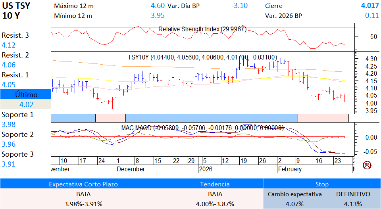Viewport: 381px width, 209px height.
Task: Click the long blue trend band segment
Action: (x=211, y=118)
